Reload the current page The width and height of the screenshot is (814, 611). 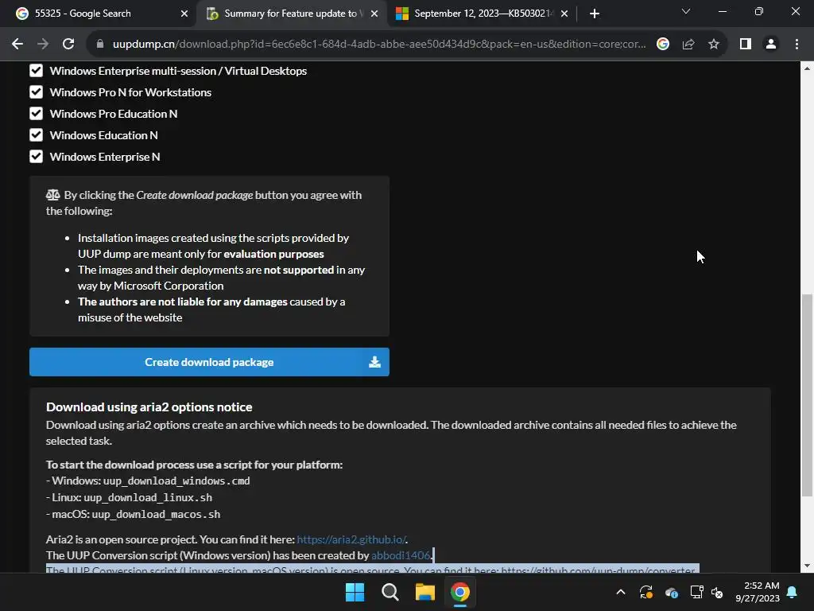click(68, 45)
